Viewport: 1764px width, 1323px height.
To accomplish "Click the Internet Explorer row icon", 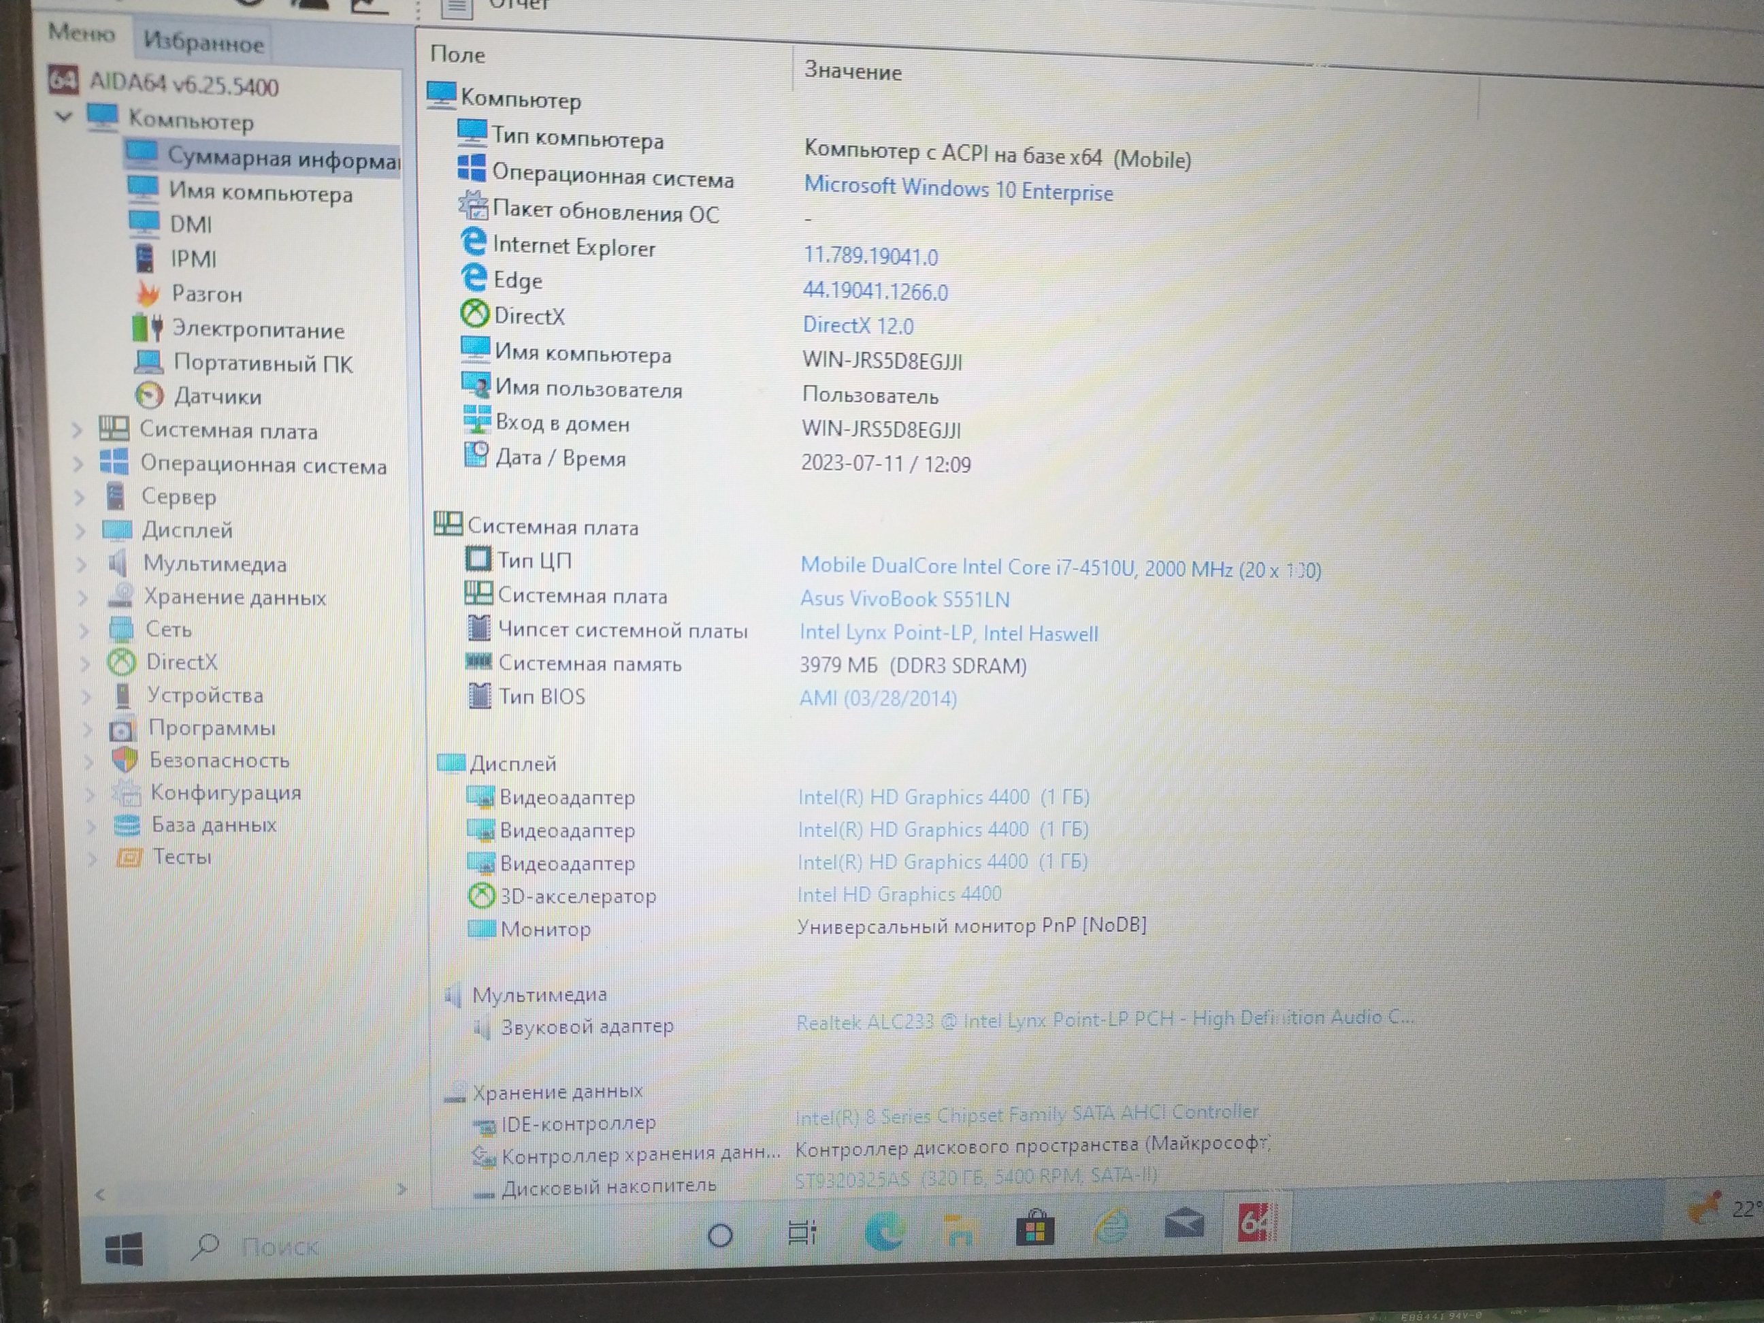I will point(474,242).
